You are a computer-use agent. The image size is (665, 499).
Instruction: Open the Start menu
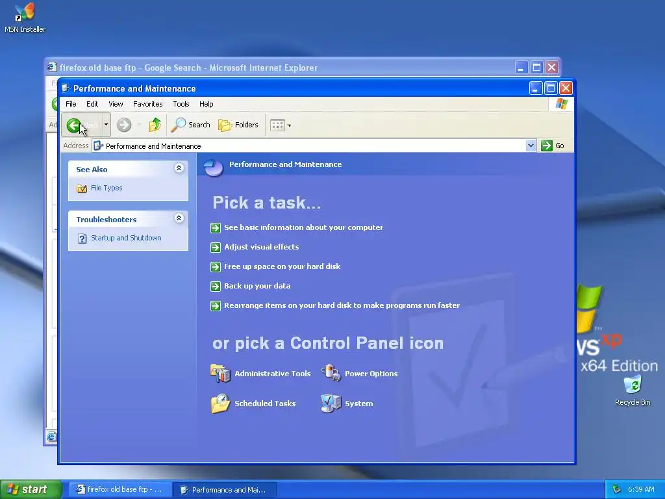tap(31, 489)
